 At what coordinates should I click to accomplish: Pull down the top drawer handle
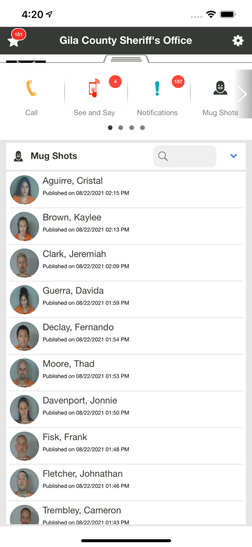coord(126,59)
